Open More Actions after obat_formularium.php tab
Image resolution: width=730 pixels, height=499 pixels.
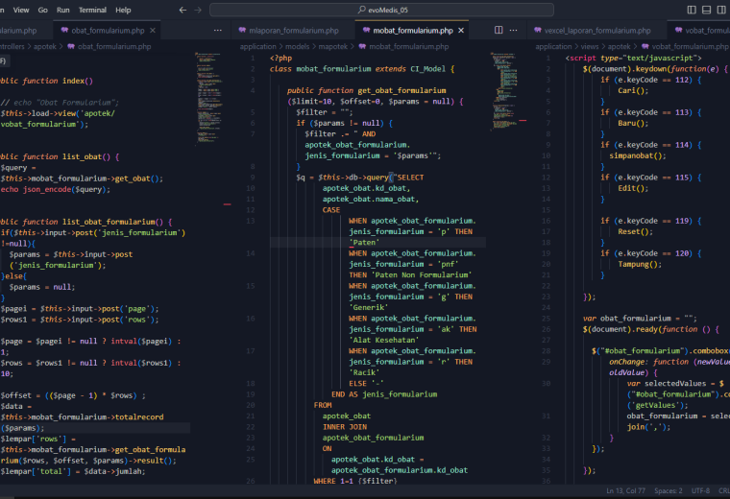[217, 31]
